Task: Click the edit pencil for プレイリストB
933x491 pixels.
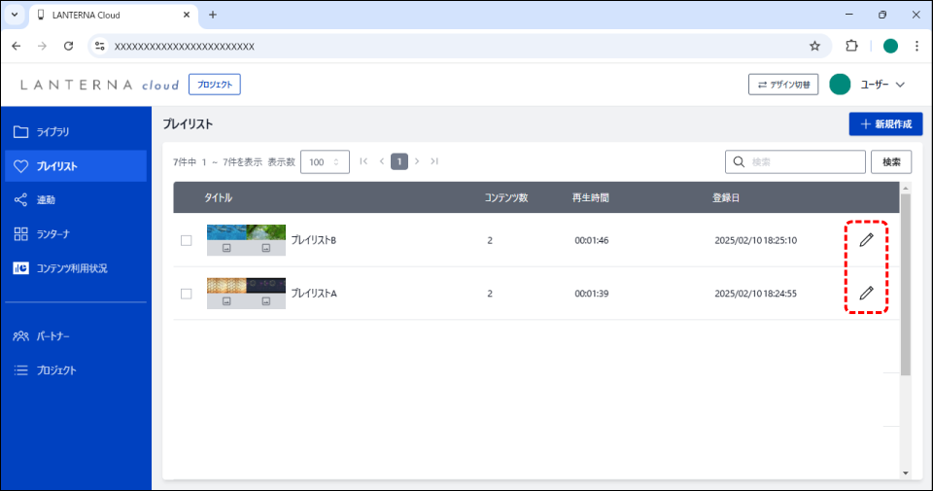Action: [866, 240]
